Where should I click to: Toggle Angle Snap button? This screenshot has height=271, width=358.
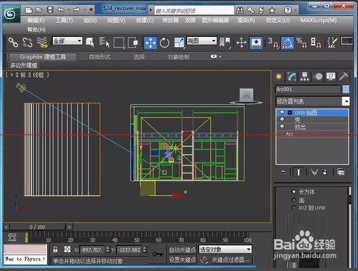click(x=287, y=43)
